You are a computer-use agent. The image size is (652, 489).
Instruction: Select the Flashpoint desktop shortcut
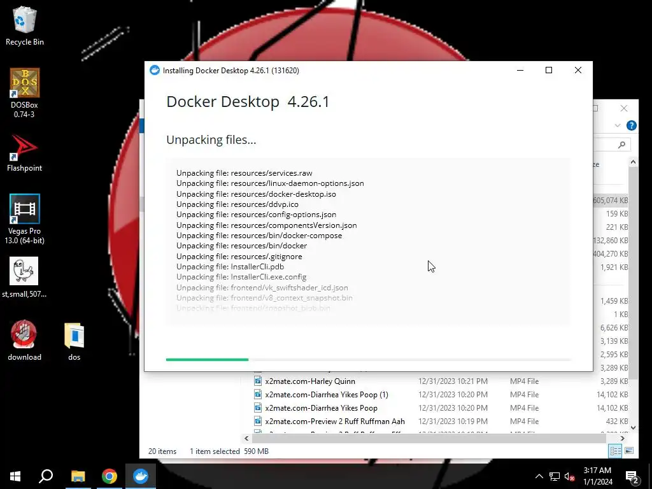pos(24,153)
